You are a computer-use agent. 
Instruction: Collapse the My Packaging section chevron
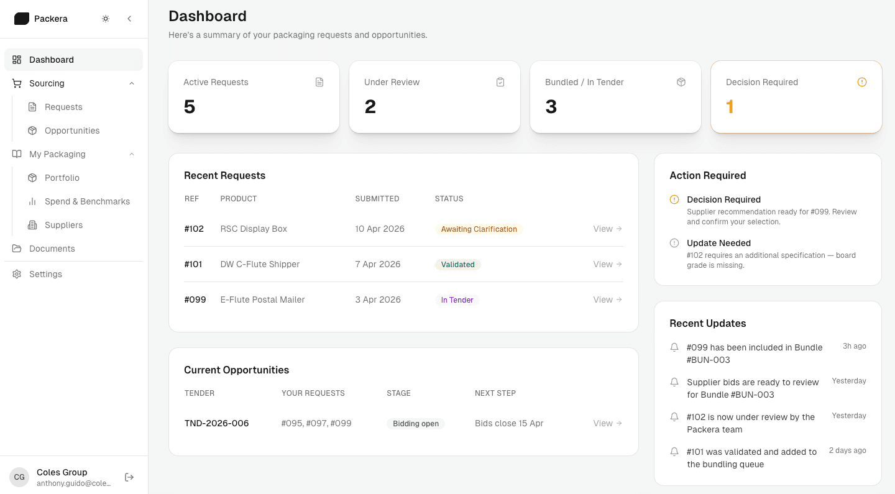pyautogui.click(x=132, y=154)
